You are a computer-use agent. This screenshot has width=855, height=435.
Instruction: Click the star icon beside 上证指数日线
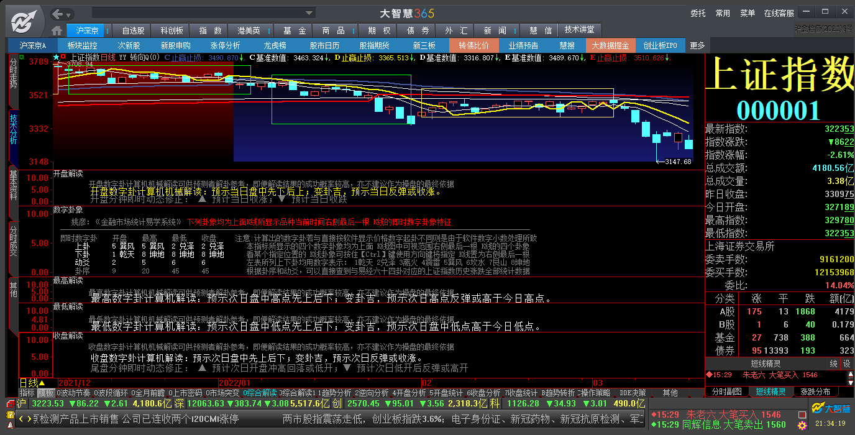(56, 57)
